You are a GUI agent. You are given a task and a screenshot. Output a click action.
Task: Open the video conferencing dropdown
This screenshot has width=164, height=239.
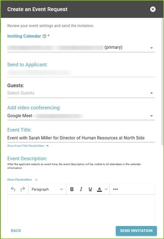tap(81, 116)
